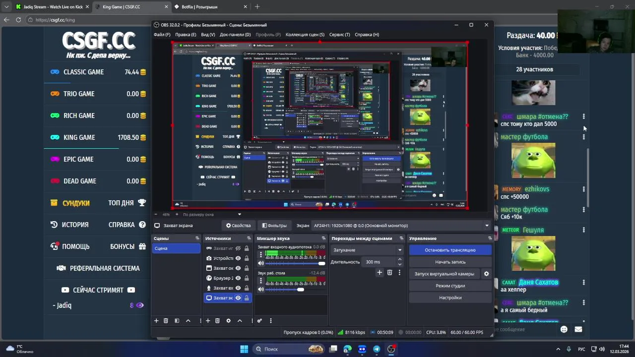This screenshot has width=635, height=357.
Task: Toggle visibility of the Захват иг source
Action: tap(238, 248)
